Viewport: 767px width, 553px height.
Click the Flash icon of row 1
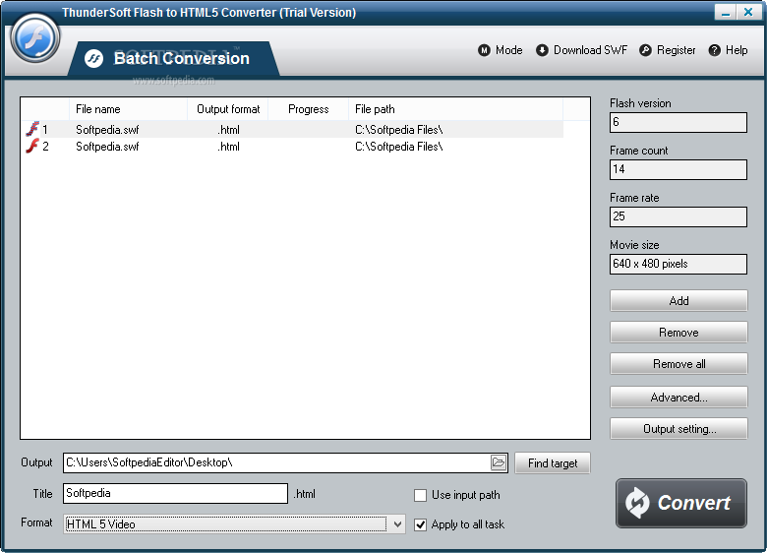(31, 129)
